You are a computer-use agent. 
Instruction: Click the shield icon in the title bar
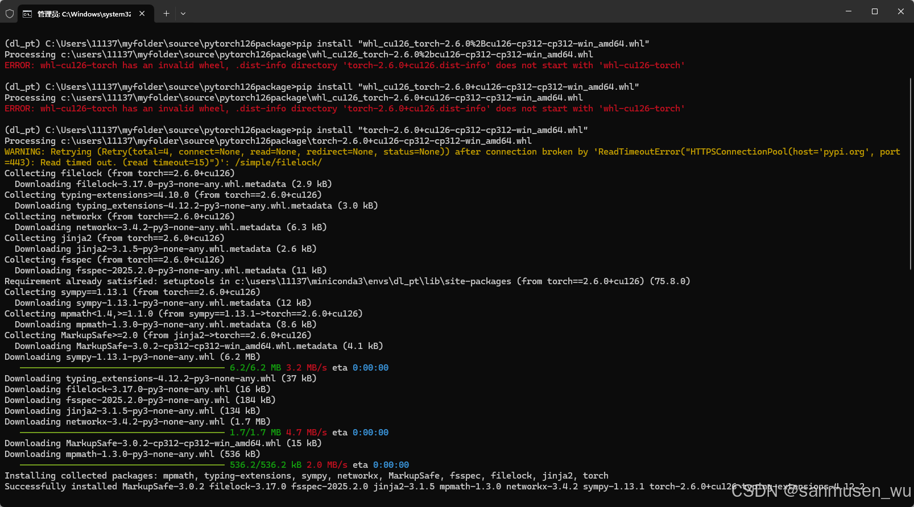[x=10, y=14]
